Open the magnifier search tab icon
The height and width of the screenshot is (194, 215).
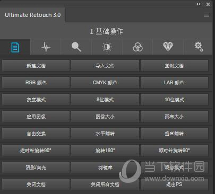click(76, 47)
